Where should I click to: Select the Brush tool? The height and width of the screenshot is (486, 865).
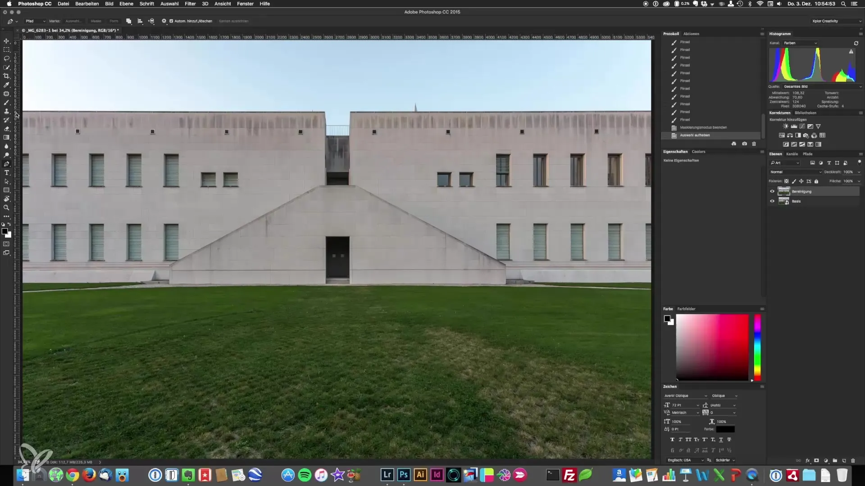point(6,102)
